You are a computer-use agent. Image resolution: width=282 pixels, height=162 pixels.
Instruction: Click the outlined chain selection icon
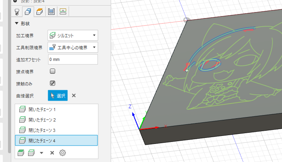point(31,153)
